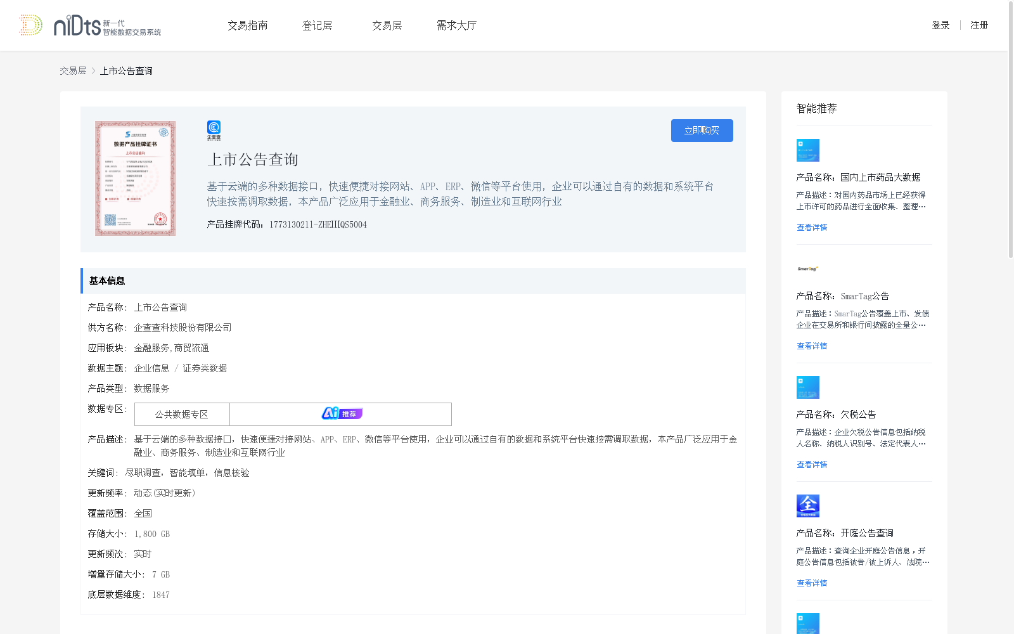
Task: Click product title SmarTag公告
Action: [865, 296]
